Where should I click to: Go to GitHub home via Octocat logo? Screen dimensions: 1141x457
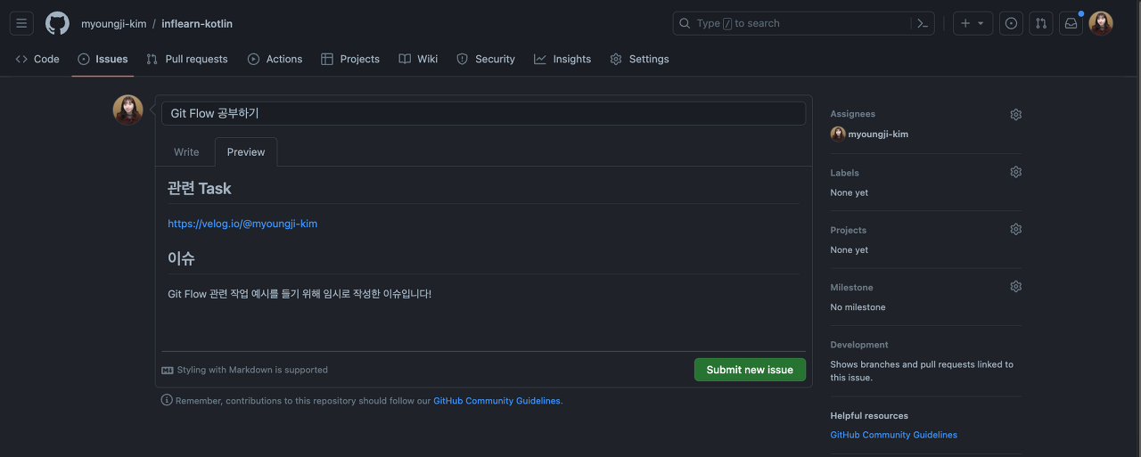point(57,23)
